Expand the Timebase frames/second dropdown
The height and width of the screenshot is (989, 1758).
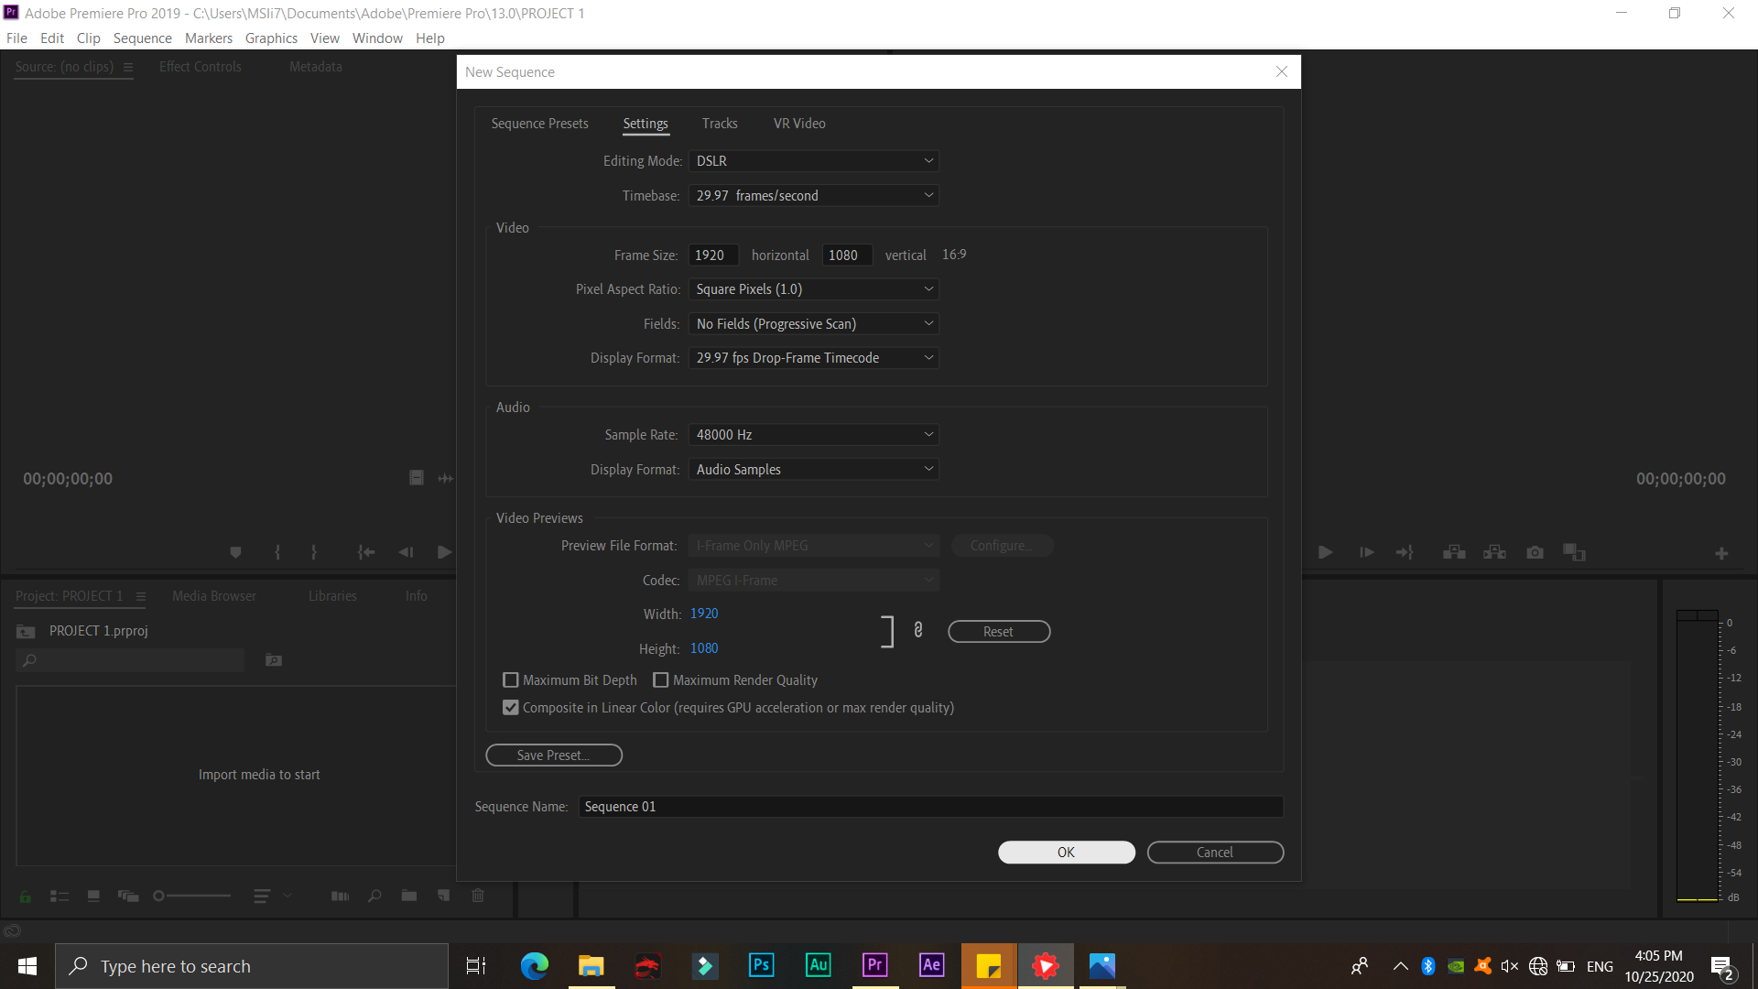pos(813,196)
